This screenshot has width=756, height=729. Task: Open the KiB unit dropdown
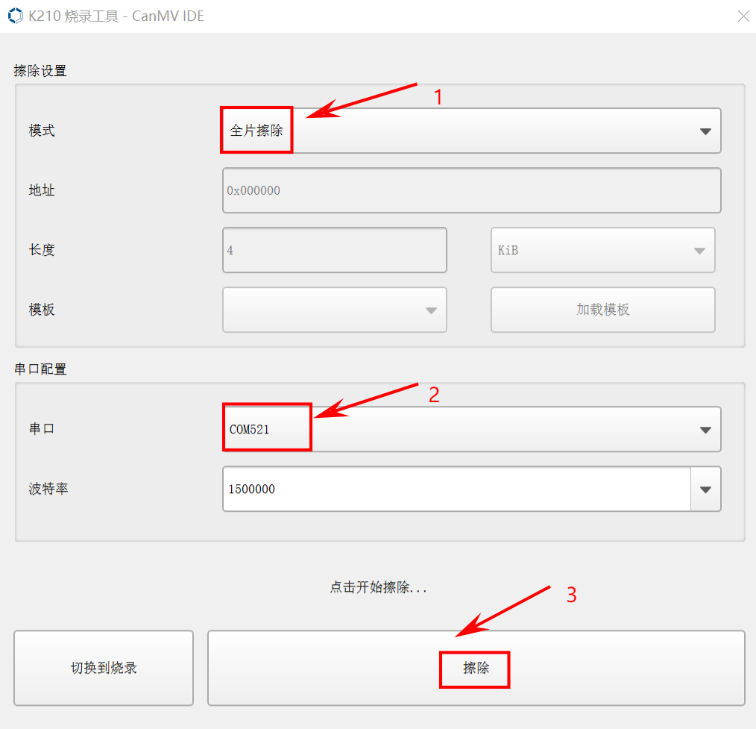coord(602,250)
